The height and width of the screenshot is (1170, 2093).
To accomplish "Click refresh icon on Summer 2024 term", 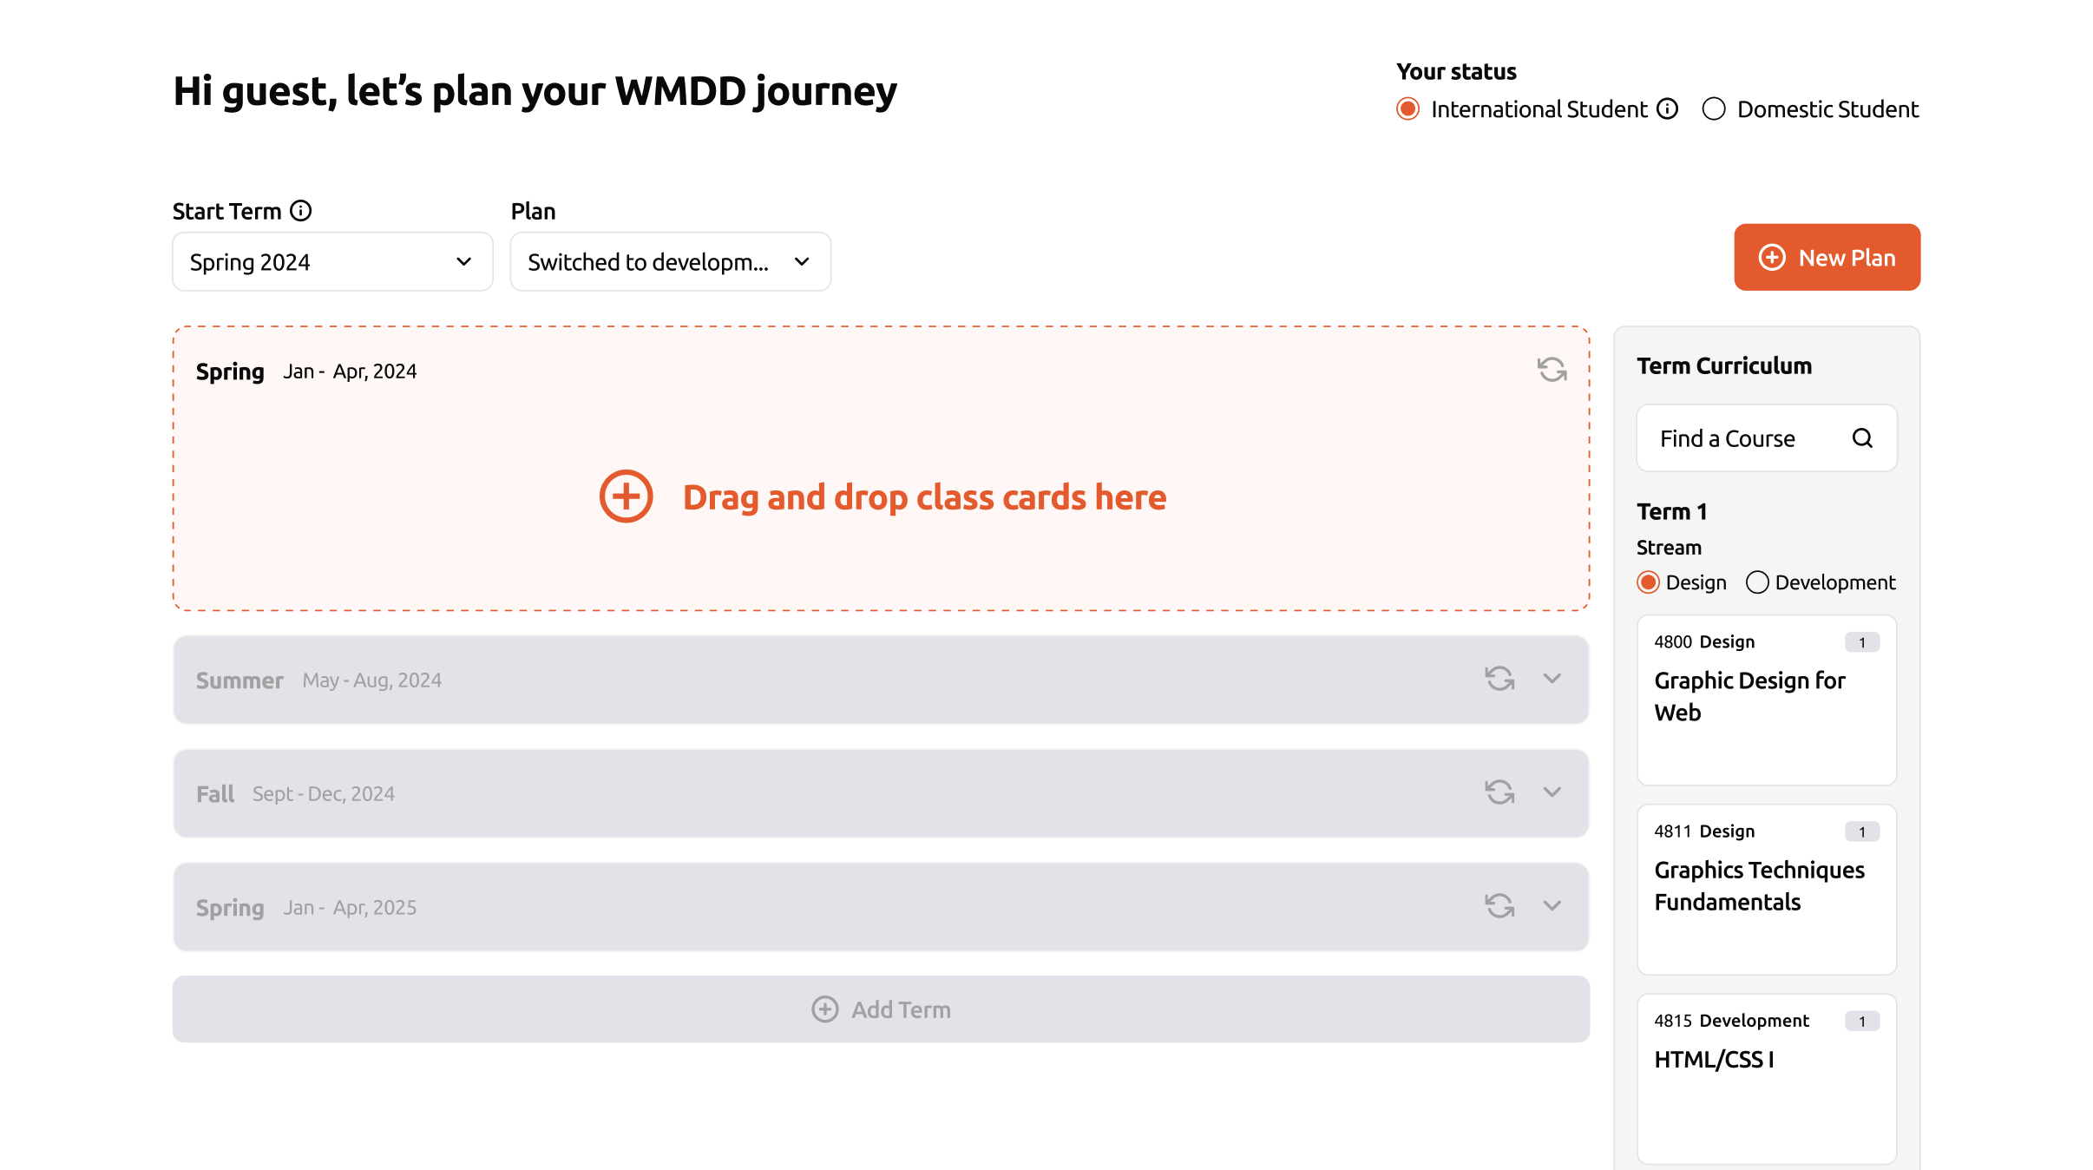I will point(1499,679).
